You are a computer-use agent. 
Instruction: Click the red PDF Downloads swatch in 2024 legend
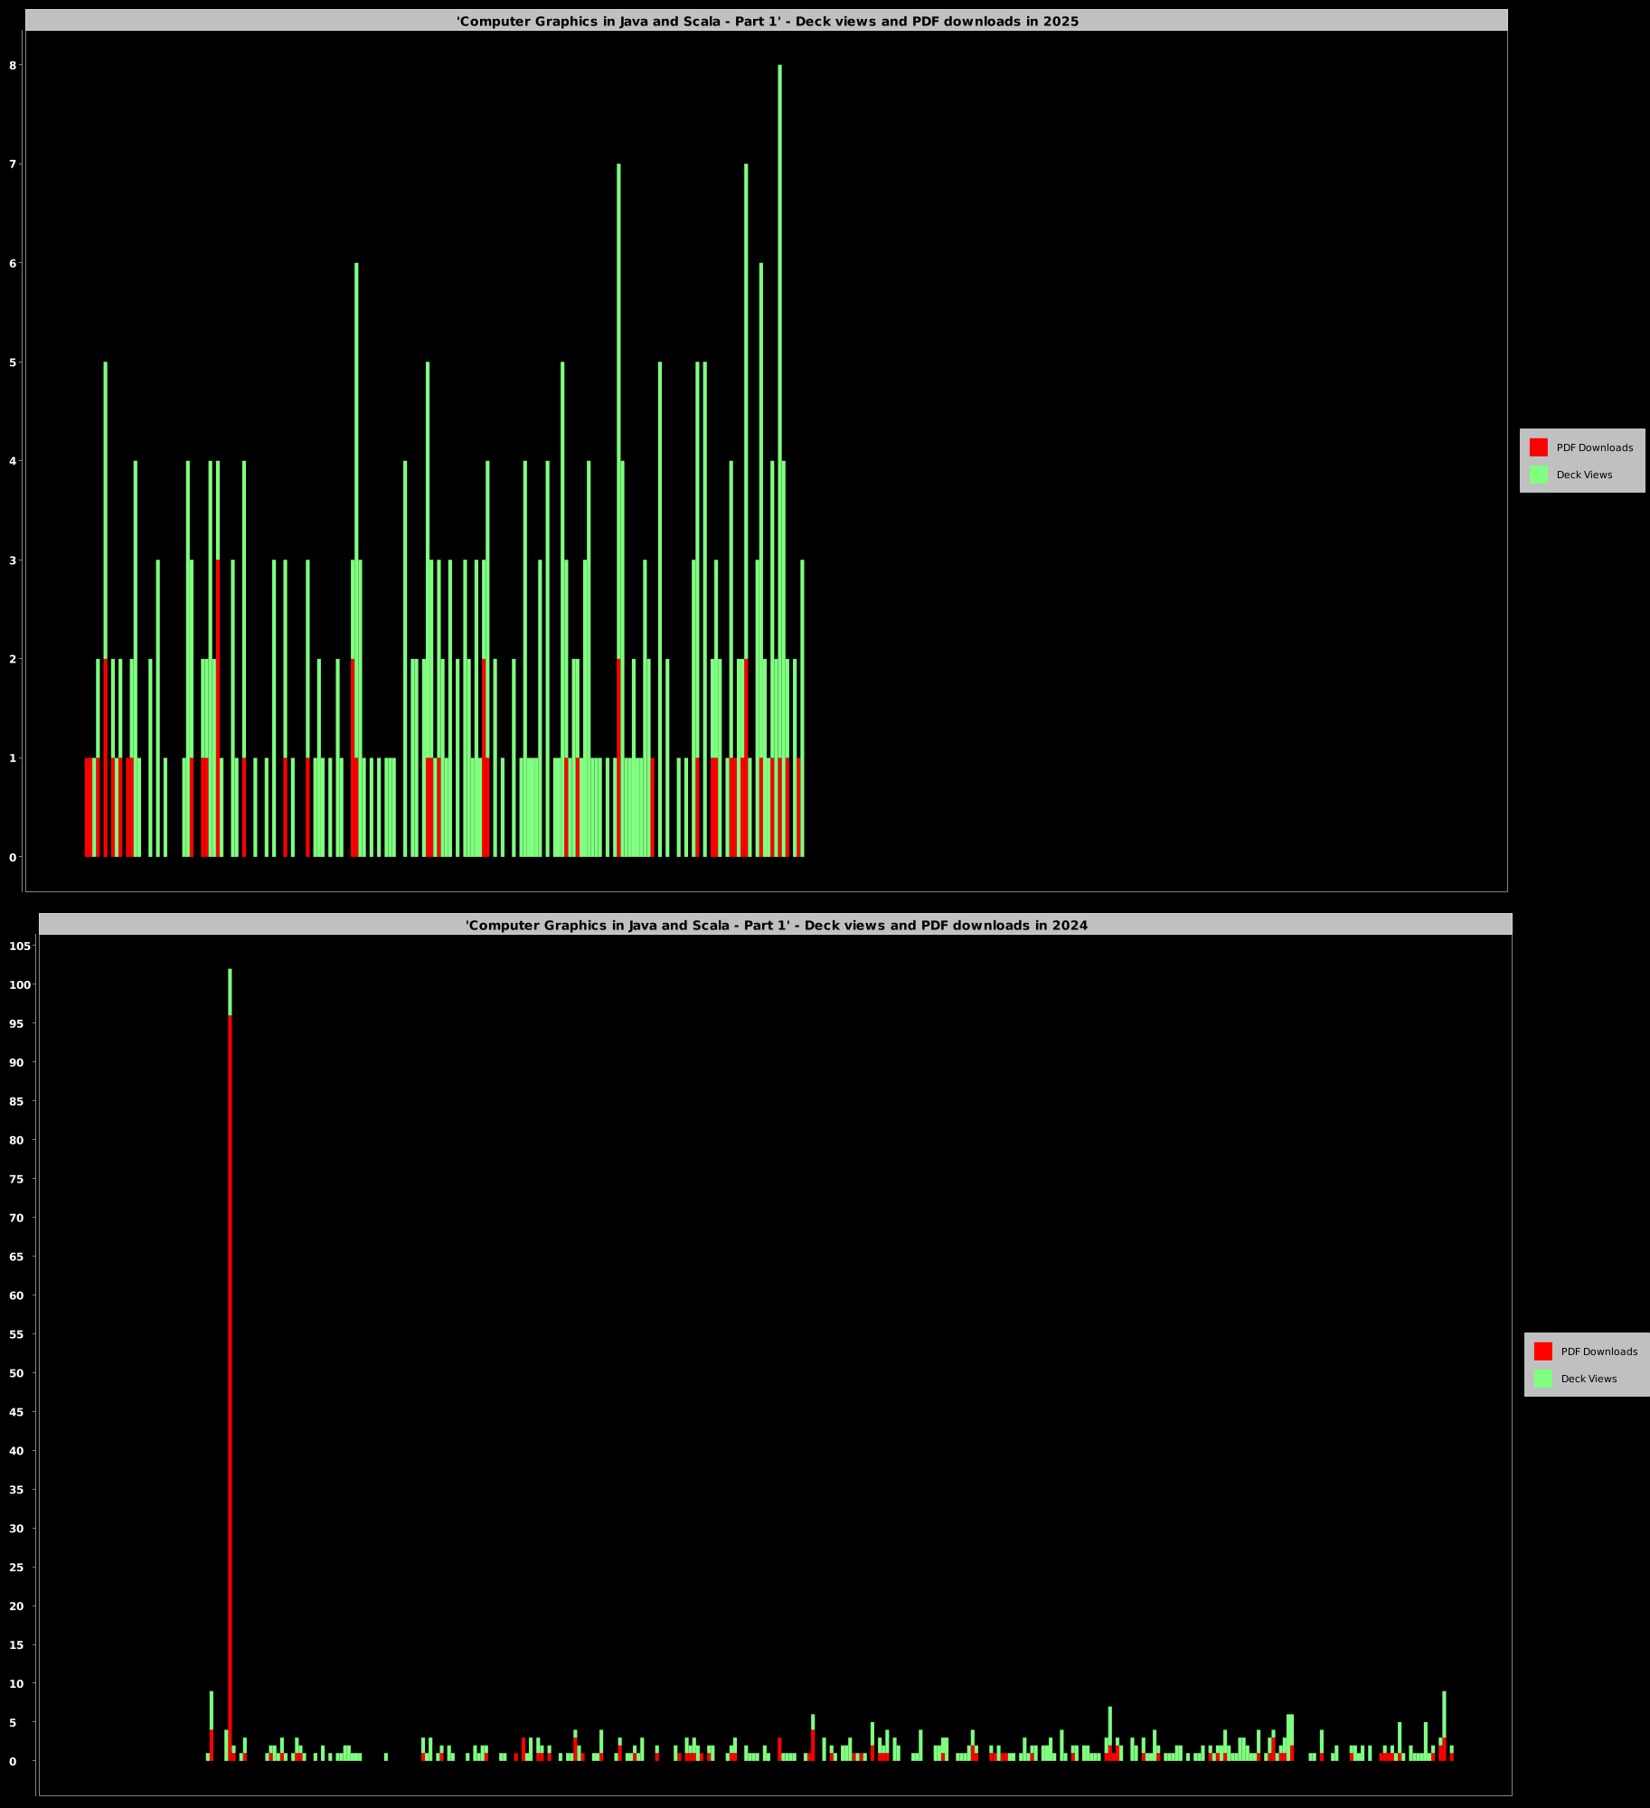pos(1542,1351)
